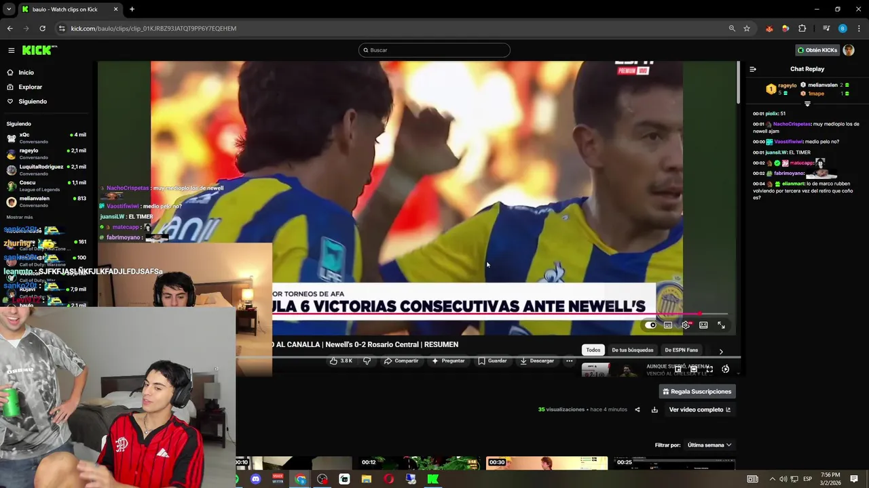869x488 pixels.
Task: Open the taskbar volume control
Action: (783, 479)
